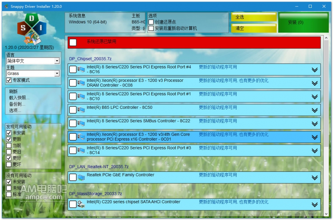The width and height of the screenshot is (333, 220).
Task: Click device icon of PCI Express x16 Controller
Action: click(81, 137)
